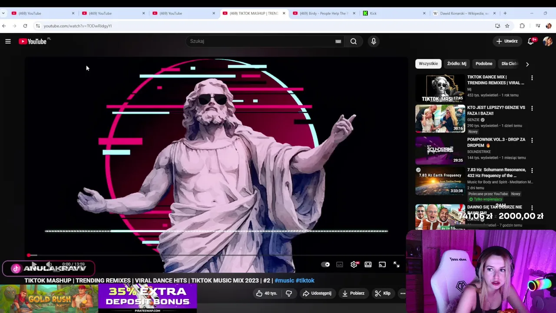This screenshot has width=556, height=313.
Task: Open the #tiktok hashtag link
Action: [305, 281]
